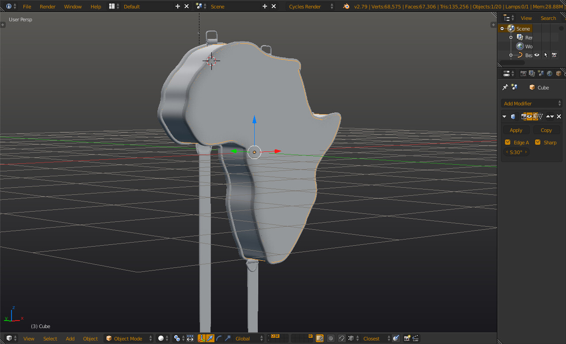Screen dimensions: 566x344
Task: Click the Default screen layout name field
Action: tap(146, 6)
